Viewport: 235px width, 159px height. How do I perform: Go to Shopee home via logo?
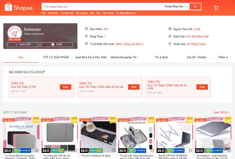click(x=19, y=7)
